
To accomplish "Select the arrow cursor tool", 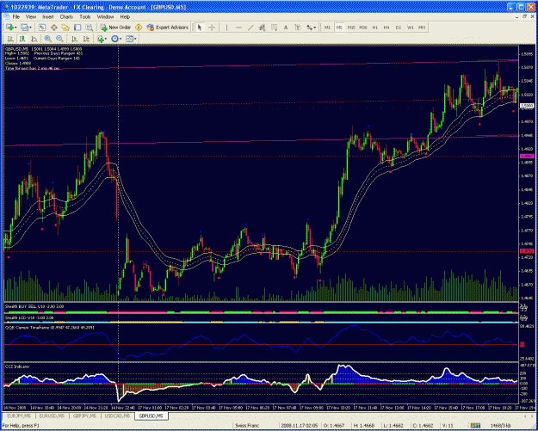I will 200,28.
